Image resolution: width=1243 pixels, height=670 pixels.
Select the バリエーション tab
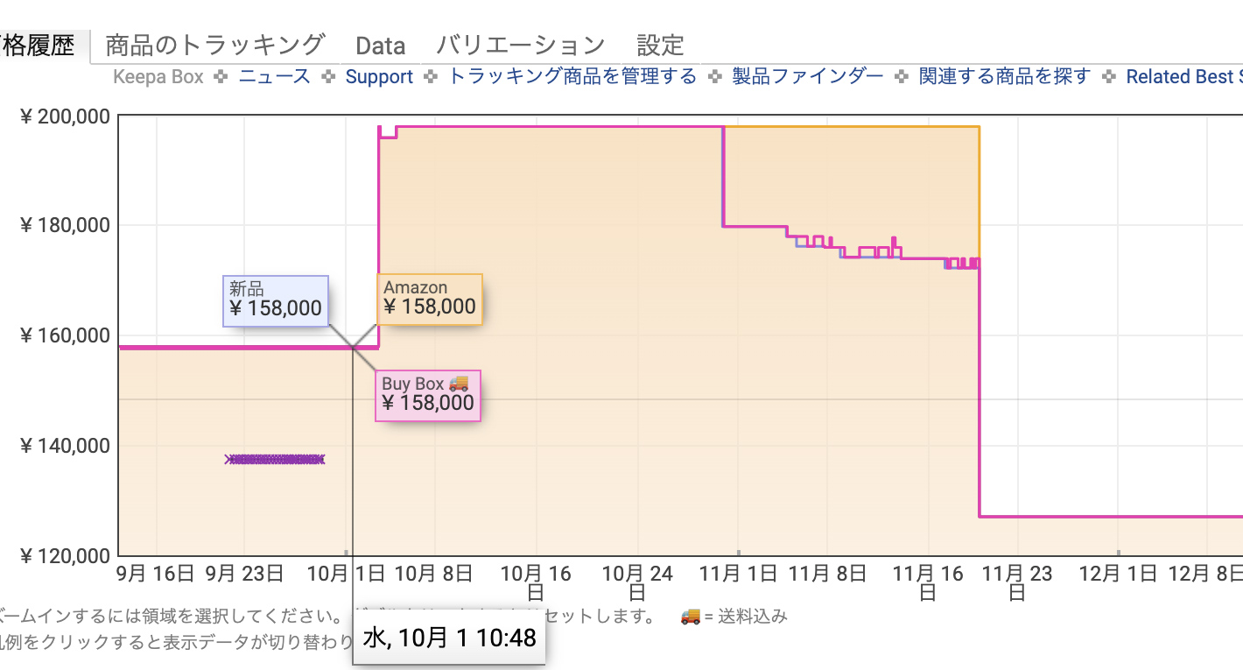tap(520, 45)
